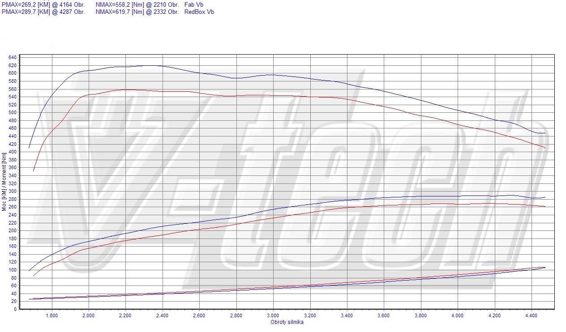The height and width of the screenshot is (332, 566).
Task: Click the 260 y-axis tick label
Action: click(x=12, y=207)
